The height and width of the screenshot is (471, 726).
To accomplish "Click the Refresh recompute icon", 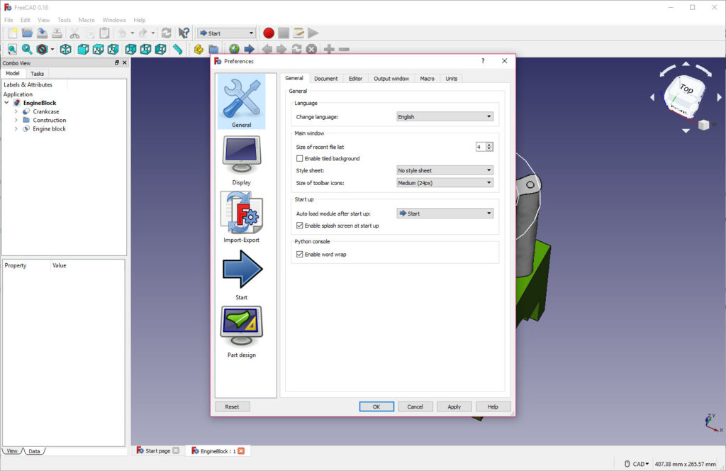I will coord(166,33).
